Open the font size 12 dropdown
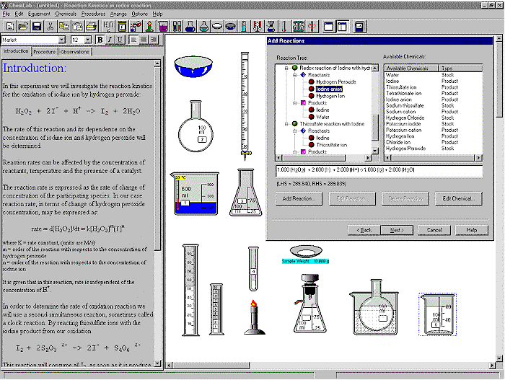 (x=88, y=40)
